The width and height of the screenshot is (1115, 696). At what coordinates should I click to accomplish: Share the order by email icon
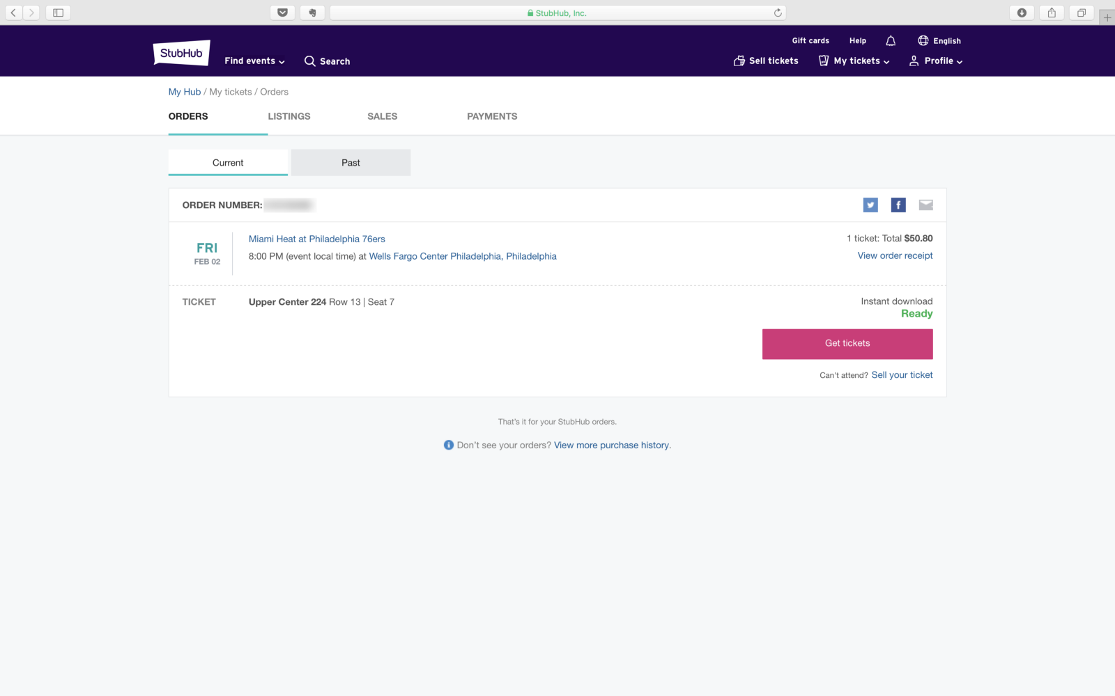pos(925,205)
